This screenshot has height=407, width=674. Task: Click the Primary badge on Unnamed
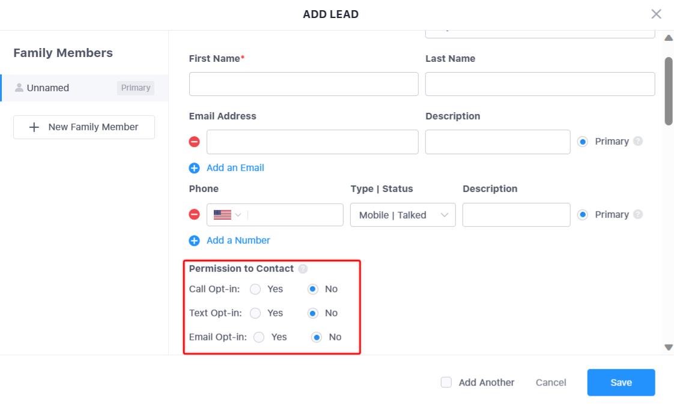point(135,88)
